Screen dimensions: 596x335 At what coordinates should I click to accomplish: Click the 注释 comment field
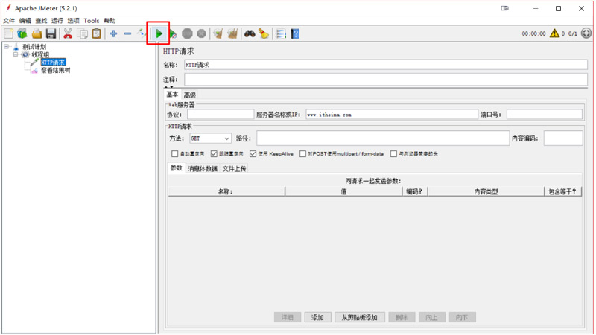386,80
